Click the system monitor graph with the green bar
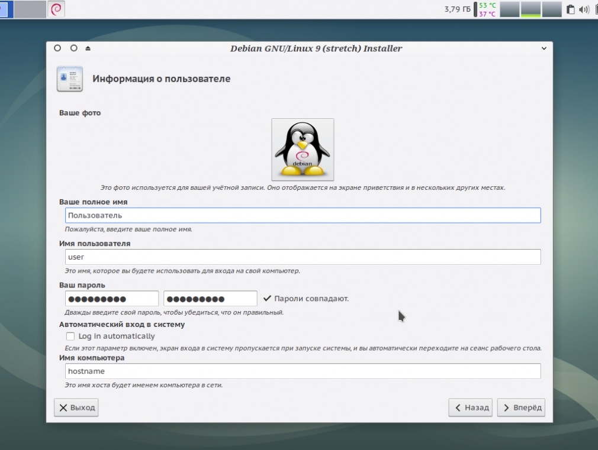The height and width of the screenshot is (450, 598). point(531,9)
